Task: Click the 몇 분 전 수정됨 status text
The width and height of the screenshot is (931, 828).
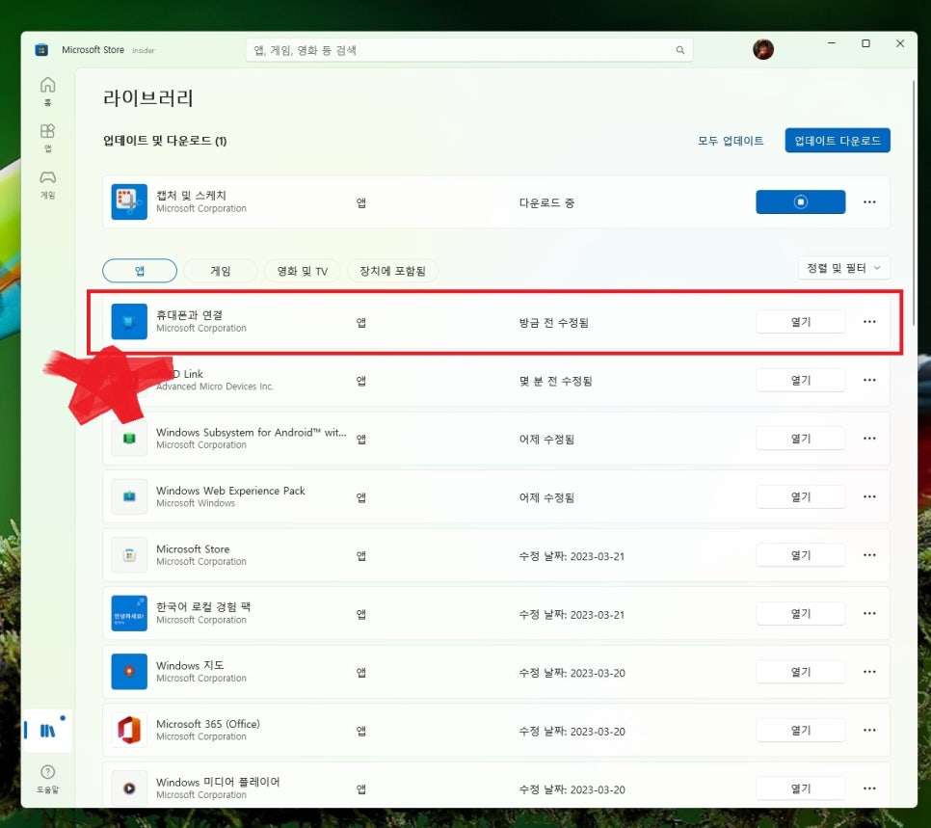Action: pos(556,381)
